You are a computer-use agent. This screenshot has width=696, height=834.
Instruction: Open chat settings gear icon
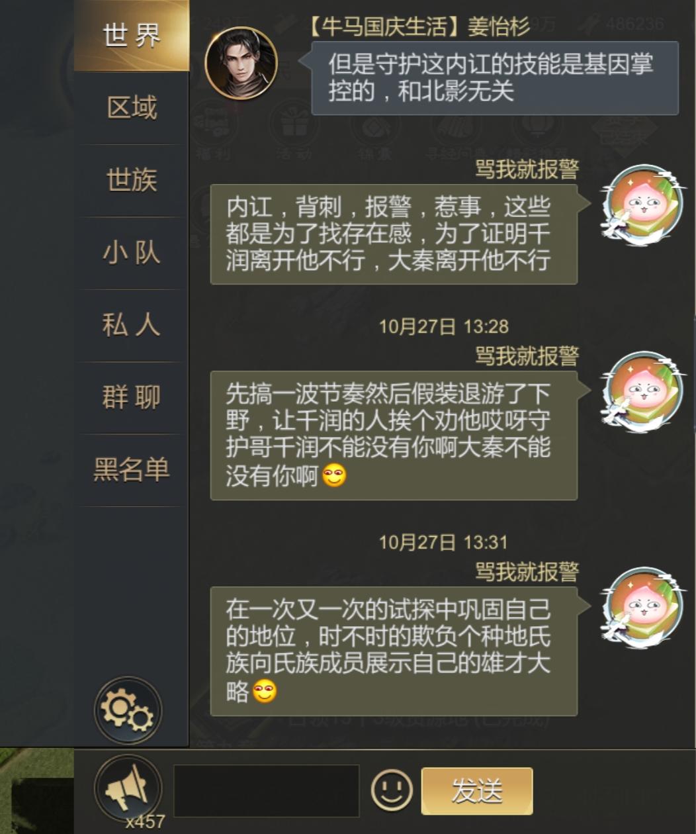click(128, 710)
